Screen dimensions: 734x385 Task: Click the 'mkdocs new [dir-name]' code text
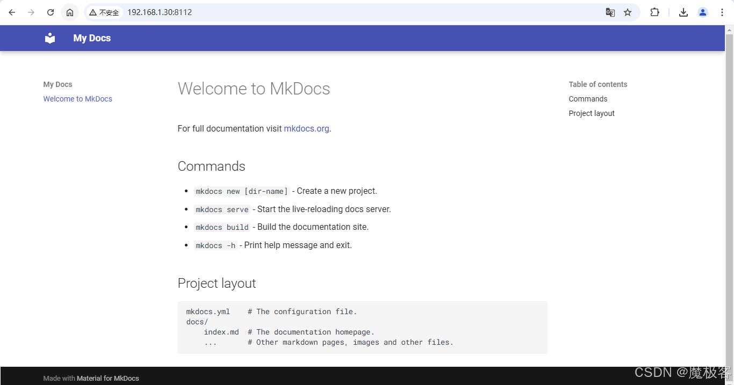242,191
